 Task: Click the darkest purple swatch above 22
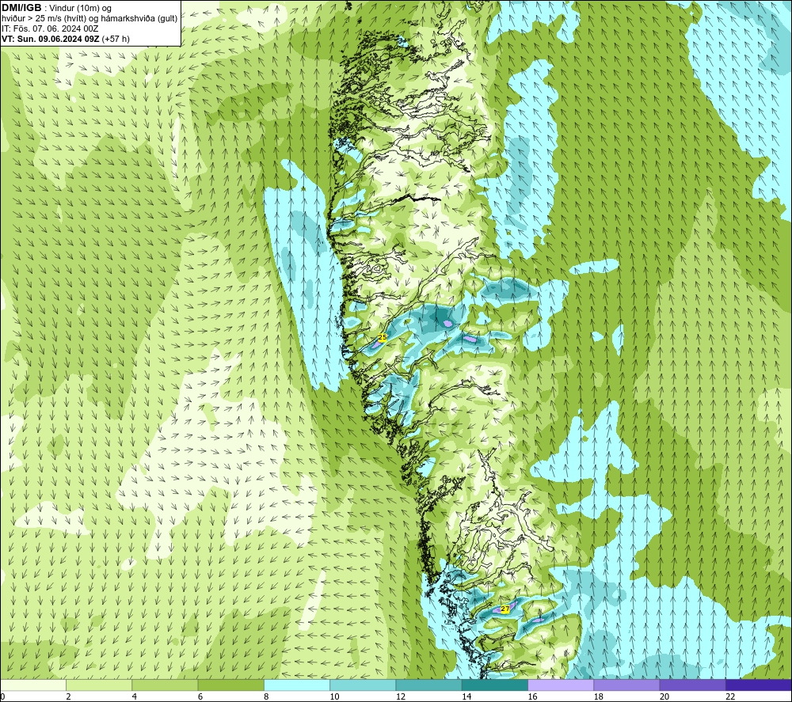pyautogui.click(x=759, y=685)
